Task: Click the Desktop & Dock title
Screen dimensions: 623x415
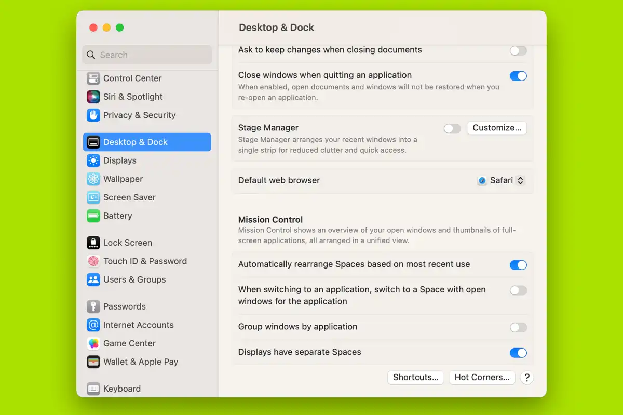Action: click(276, 28)
